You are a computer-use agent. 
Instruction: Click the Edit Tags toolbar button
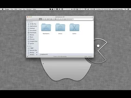pyautogui.click(x=65, y=19)
